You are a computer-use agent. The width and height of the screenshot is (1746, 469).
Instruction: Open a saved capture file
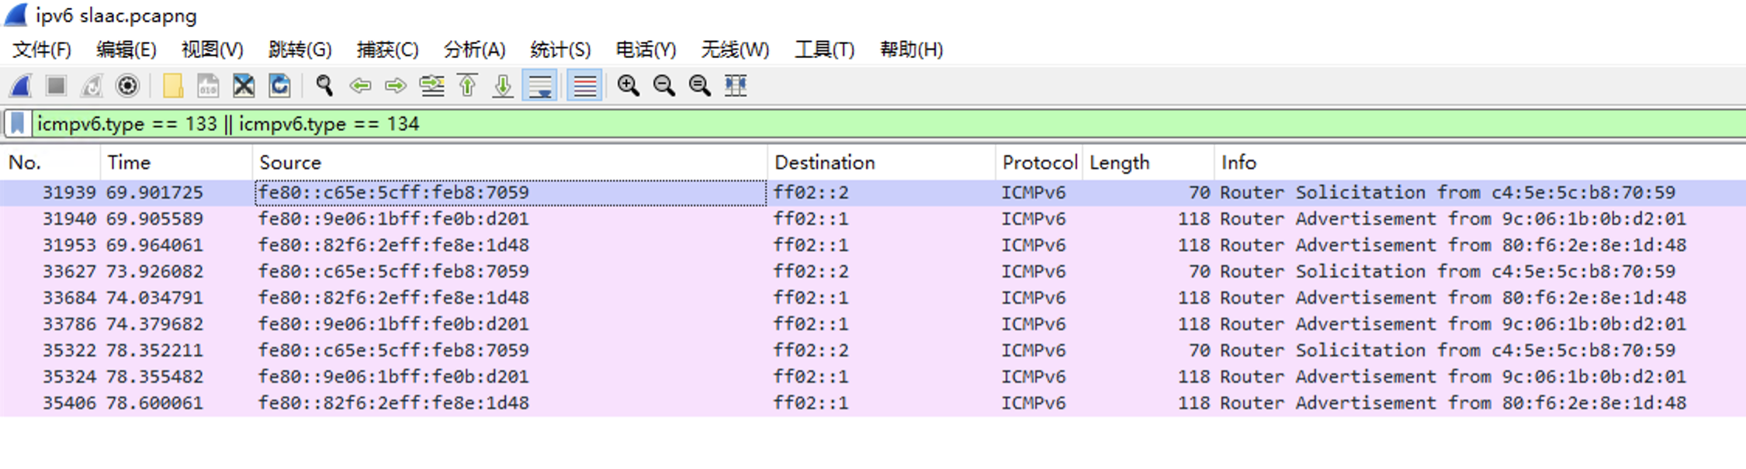click(173, 85)
